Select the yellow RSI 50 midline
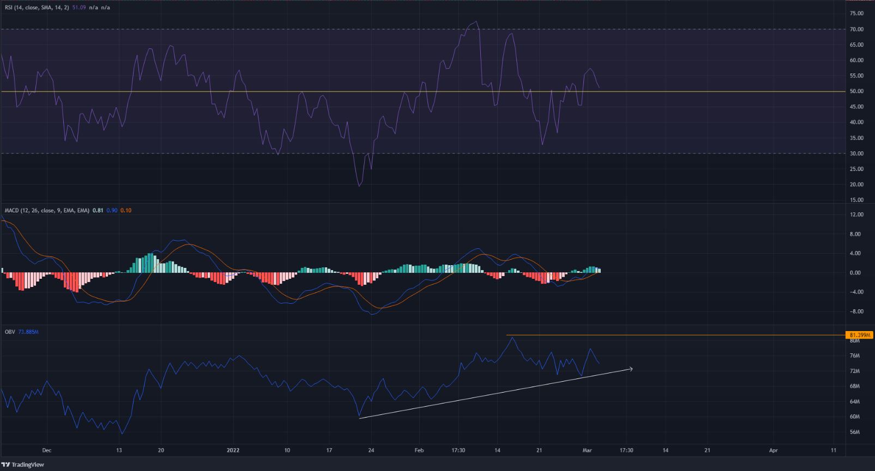Screen dimensions: 875x471 coord(382,91)
